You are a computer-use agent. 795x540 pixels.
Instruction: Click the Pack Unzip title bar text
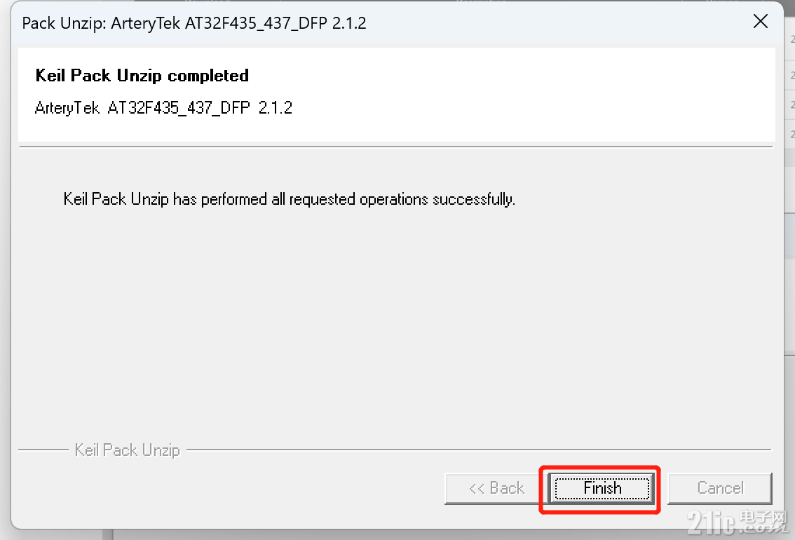click(193, 23)
